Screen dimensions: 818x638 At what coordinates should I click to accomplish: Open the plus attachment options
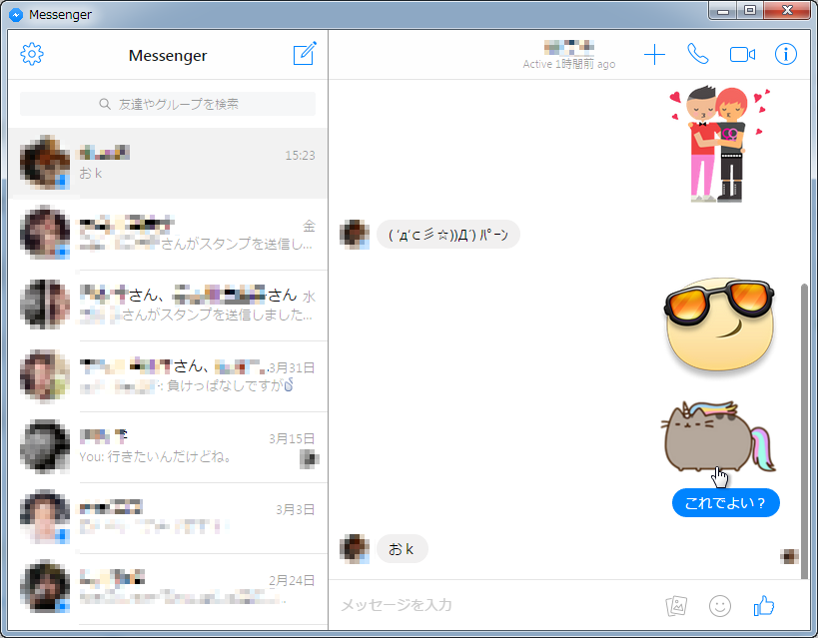coord(654,55)
